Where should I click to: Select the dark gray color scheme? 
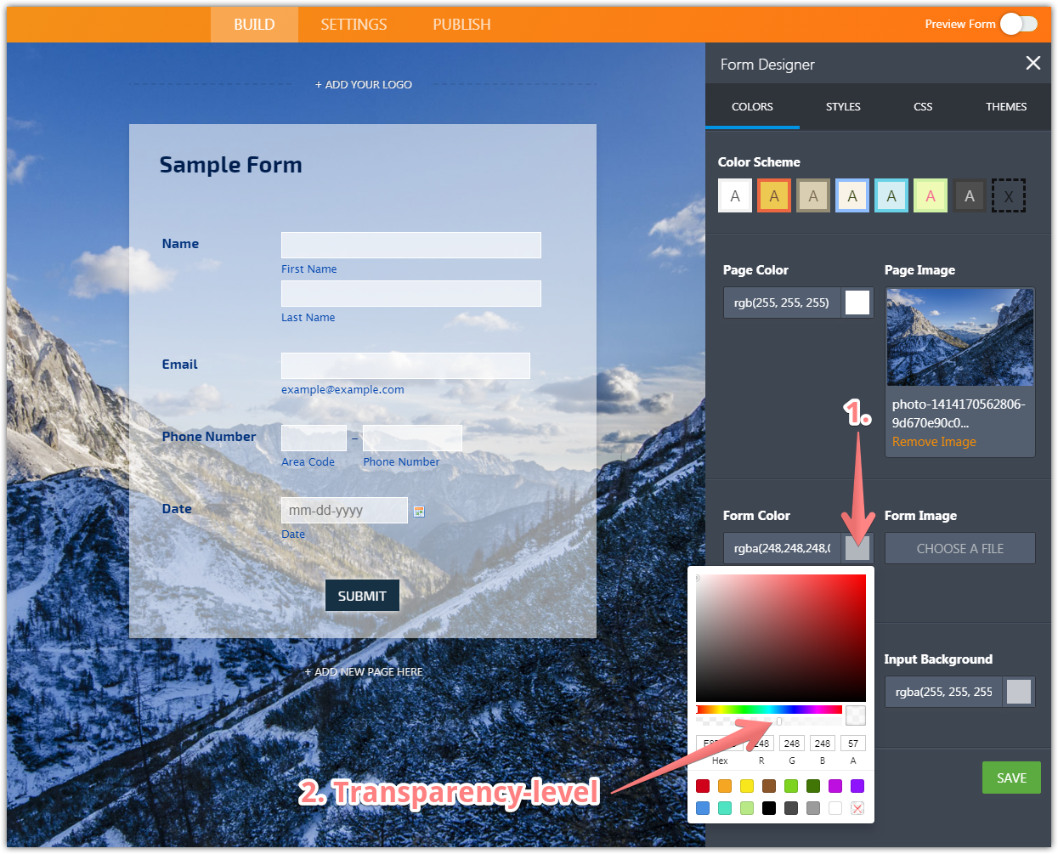pyautogui.click(x=970, y=195)
